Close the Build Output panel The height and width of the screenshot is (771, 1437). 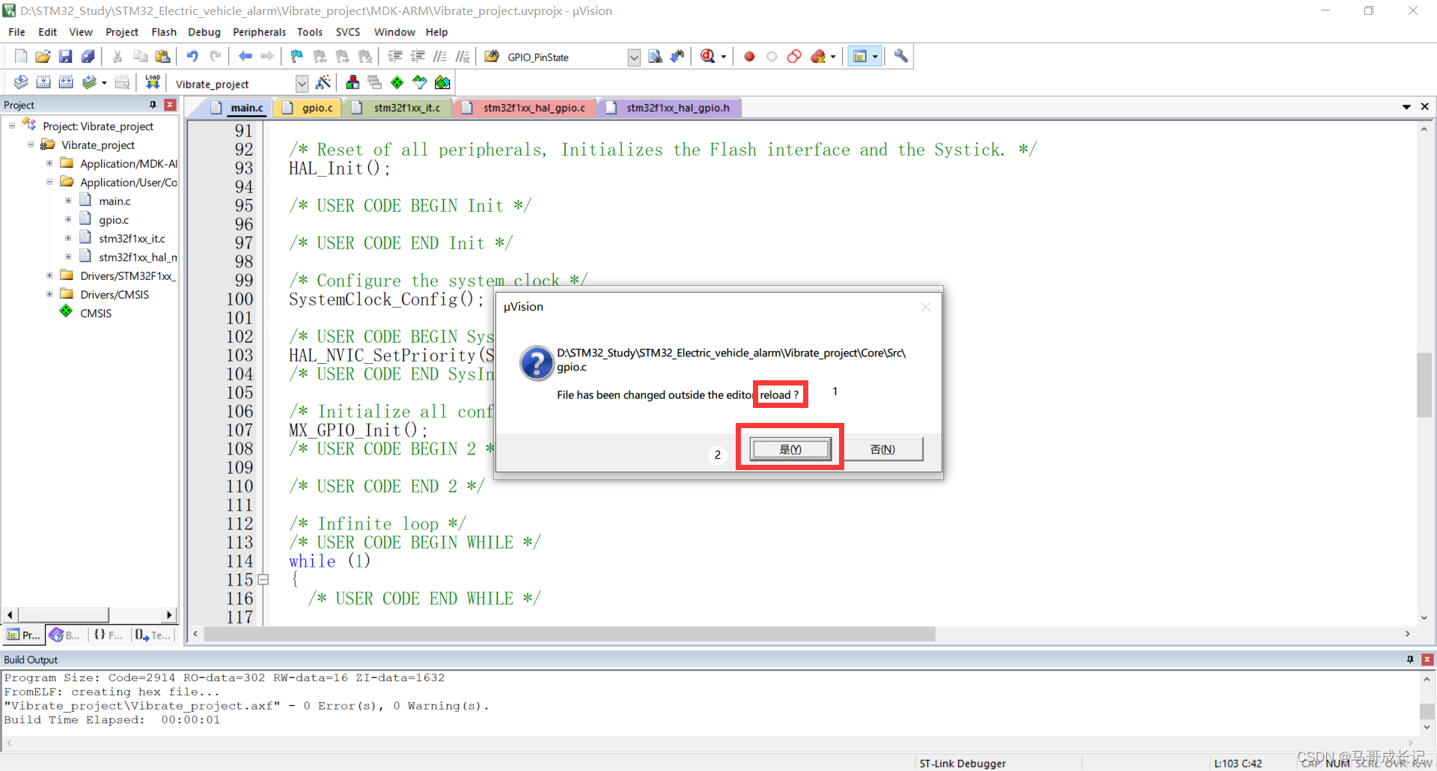point(1427,659)
